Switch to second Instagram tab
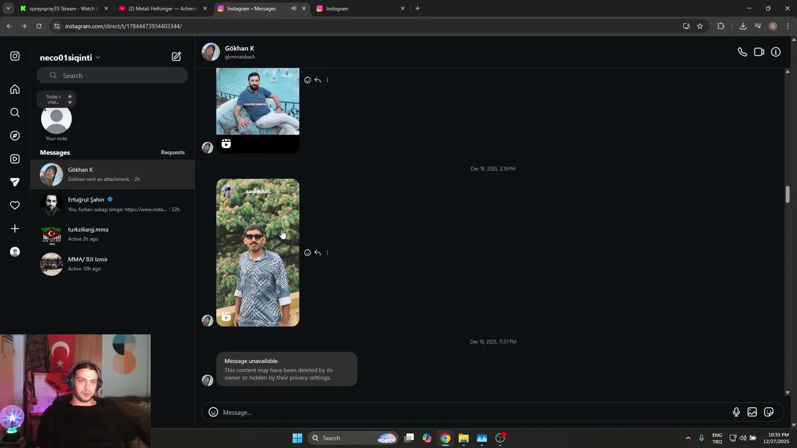This screenshot has height=448, width=797. point(361,9)
